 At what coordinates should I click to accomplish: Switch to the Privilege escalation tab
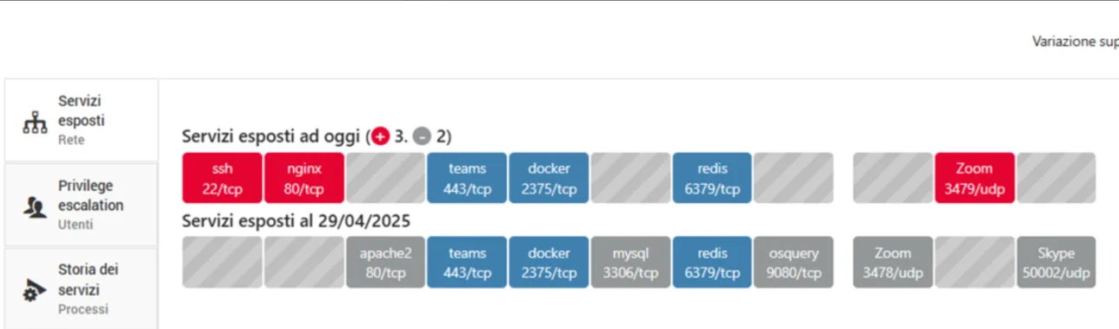tap(82, 205)
